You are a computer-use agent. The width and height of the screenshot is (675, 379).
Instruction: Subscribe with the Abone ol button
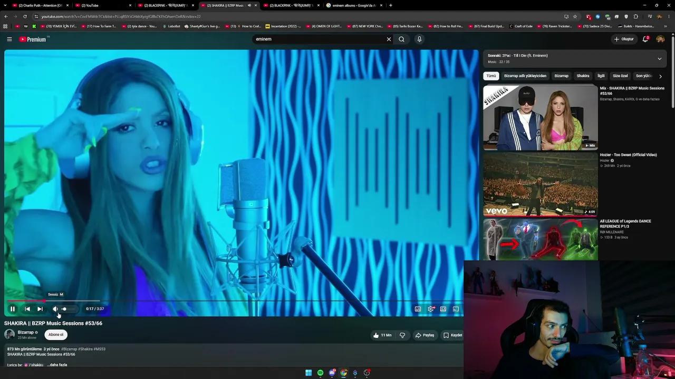[56, 334]
